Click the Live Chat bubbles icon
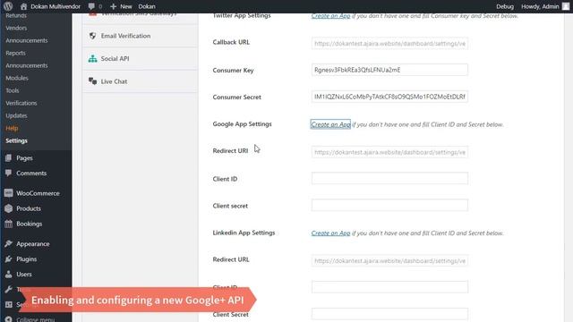Image resolution: width=573 pixels, height=322 pixels. pyautogui.click(x=92, y=81)
